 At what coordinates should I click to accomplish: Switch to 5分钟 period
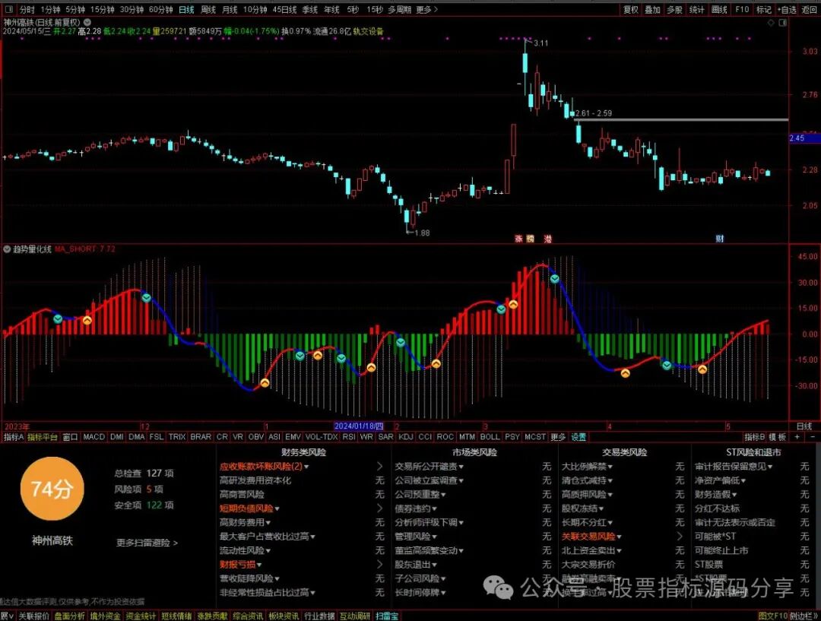tap(74, 9)
